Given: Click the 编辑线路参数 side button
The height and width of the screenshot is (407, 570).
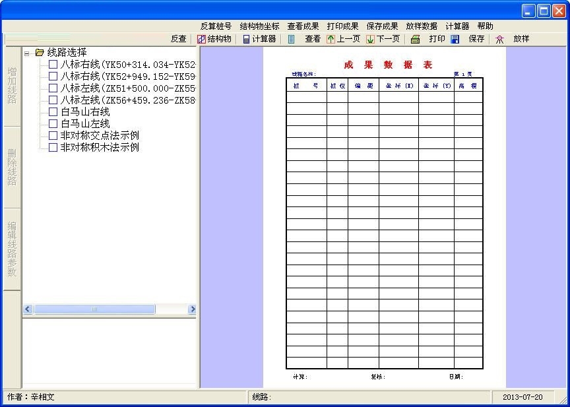Looking at the screenshot, I should point(12,249).
